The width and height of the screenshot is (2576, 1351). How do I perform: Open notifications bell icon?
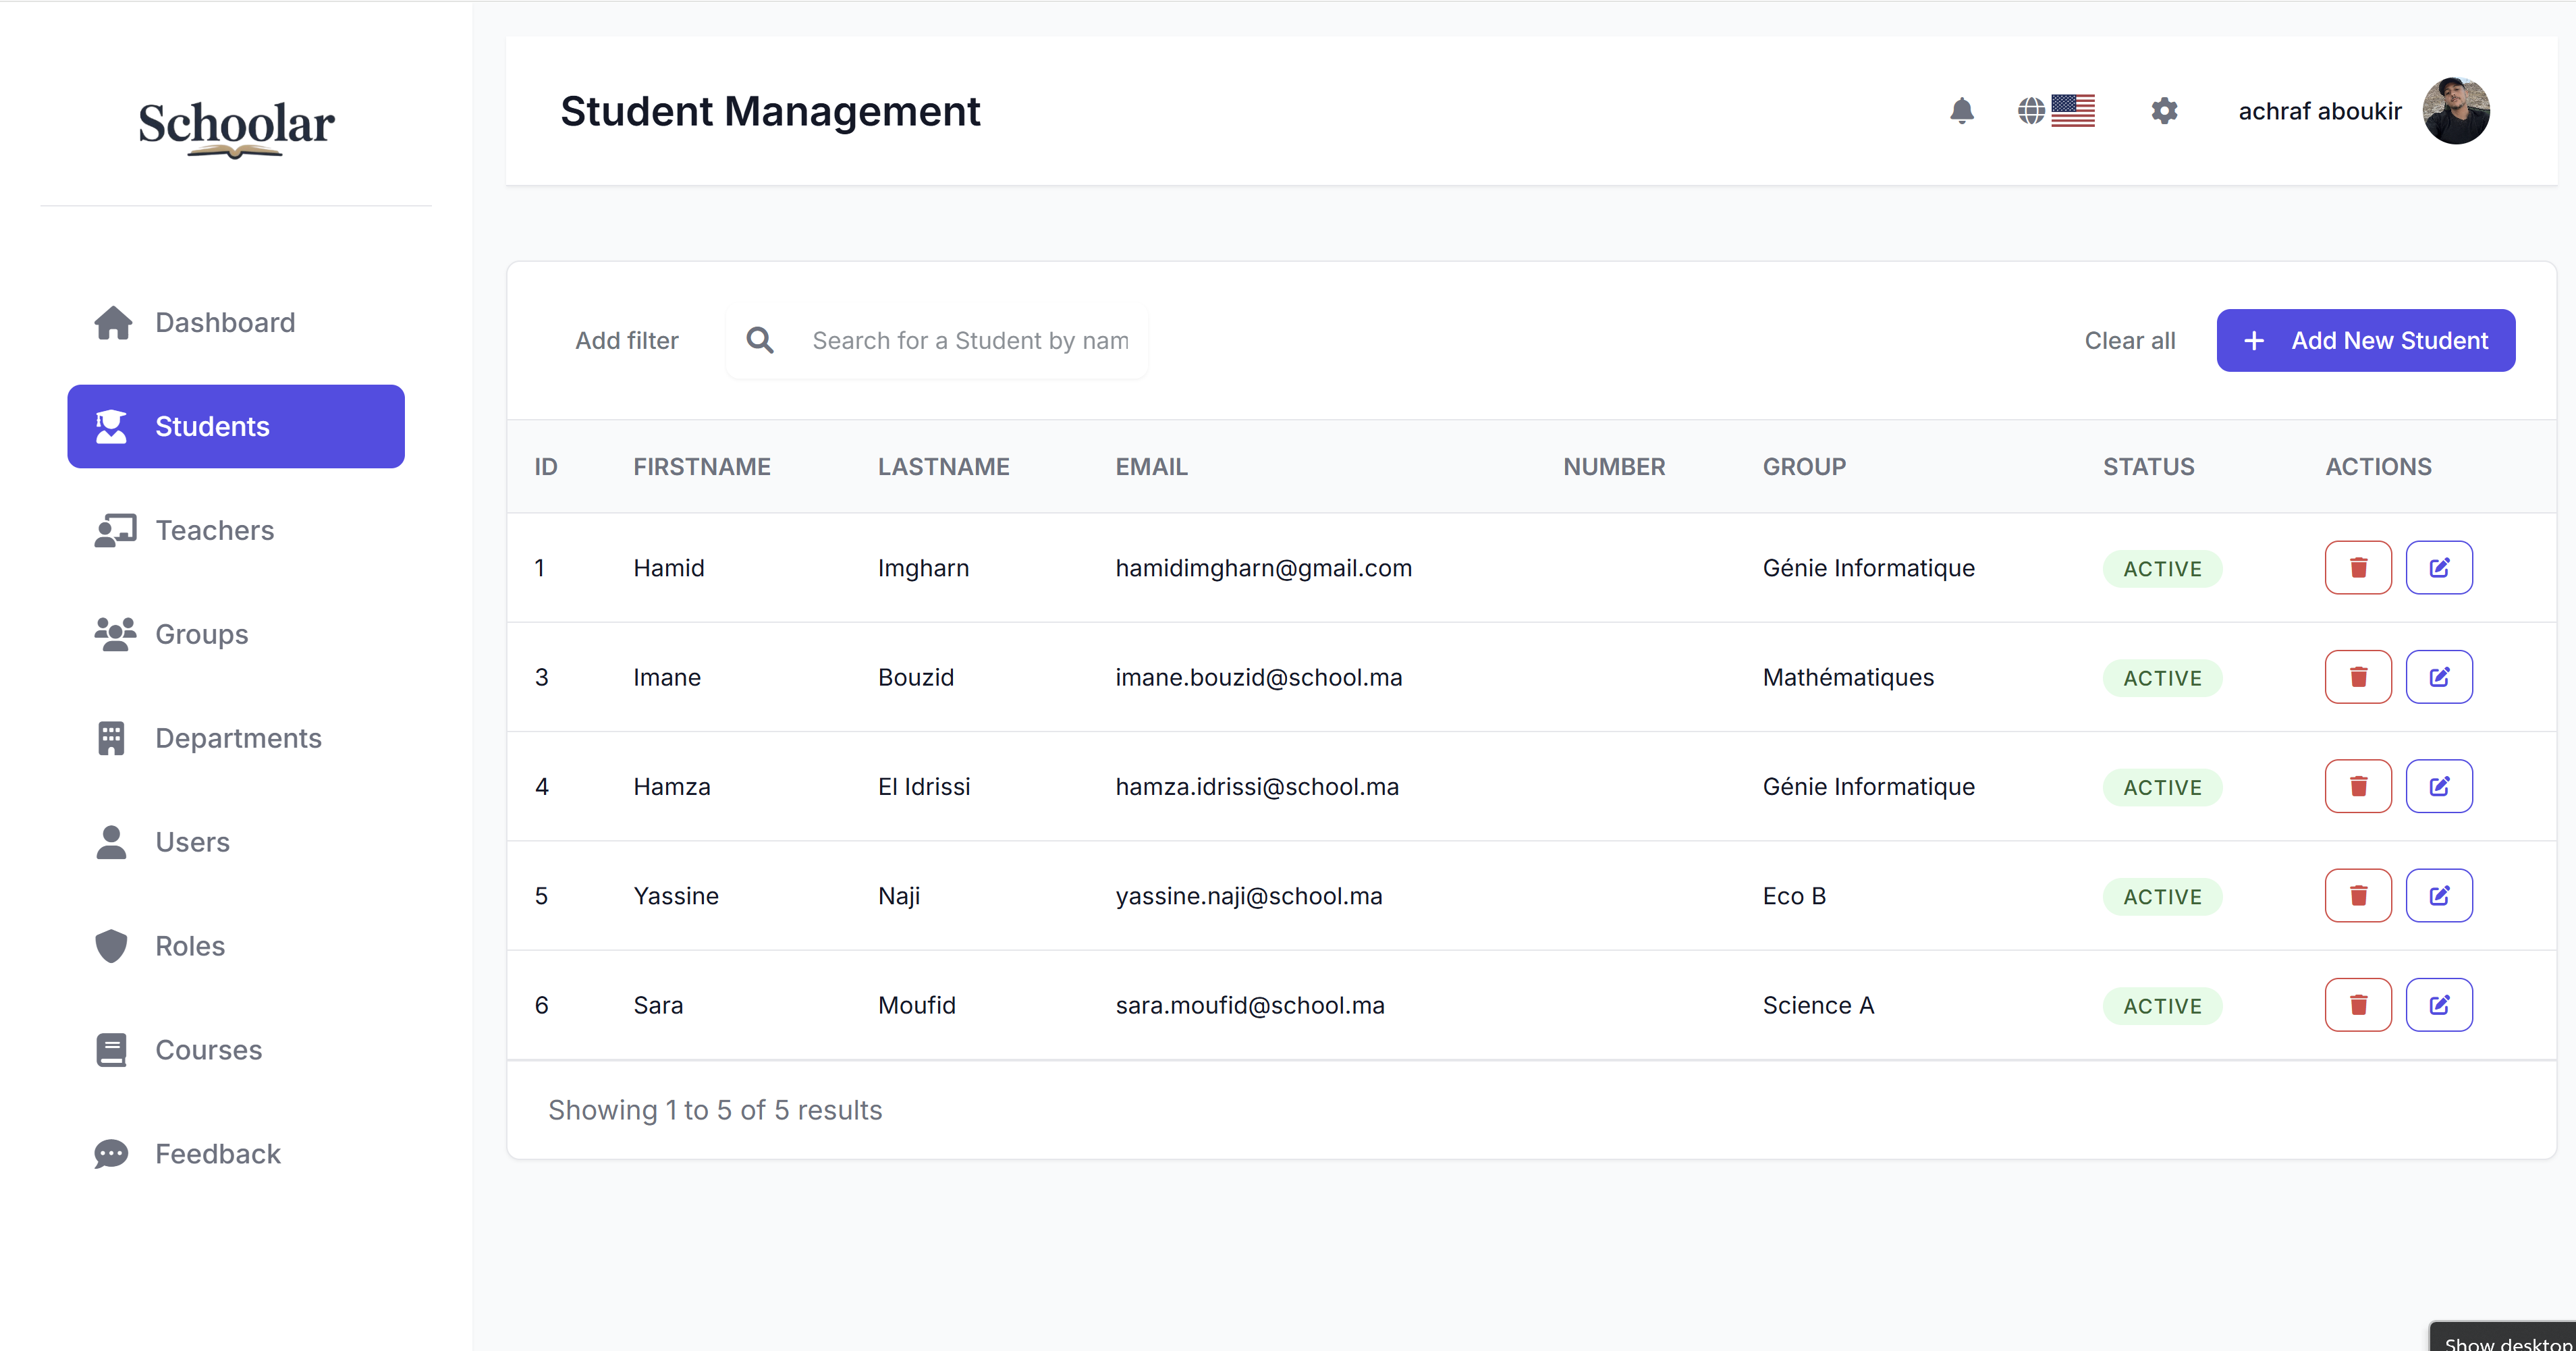click(x=1962, y=111)
